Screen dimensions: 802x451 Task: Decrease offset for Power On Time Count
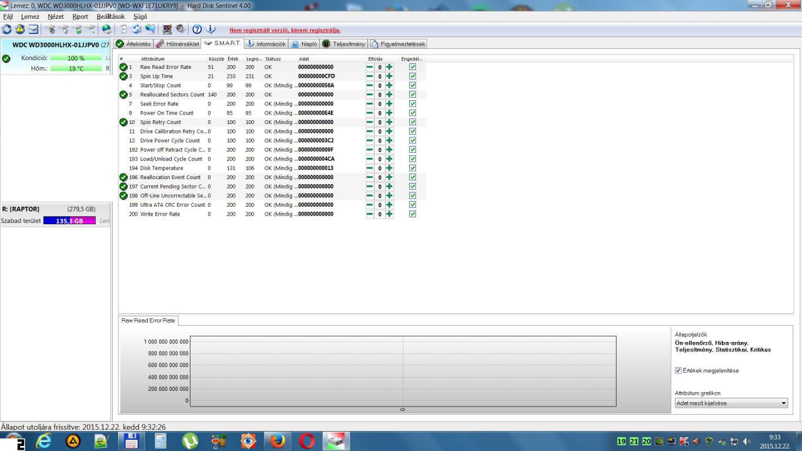[x=370, y=113]
